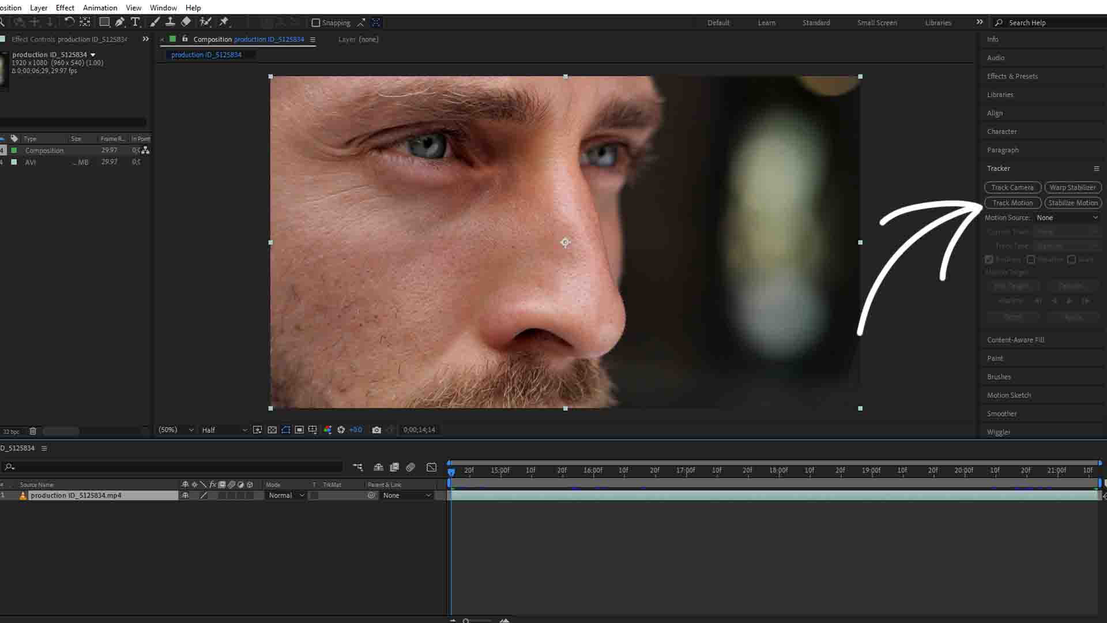
Task: Click the current time display 0;00;14;14
Action: click(419, 429)
